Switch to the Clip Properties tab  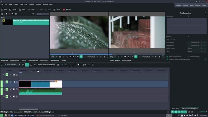(x=33, y=60)
